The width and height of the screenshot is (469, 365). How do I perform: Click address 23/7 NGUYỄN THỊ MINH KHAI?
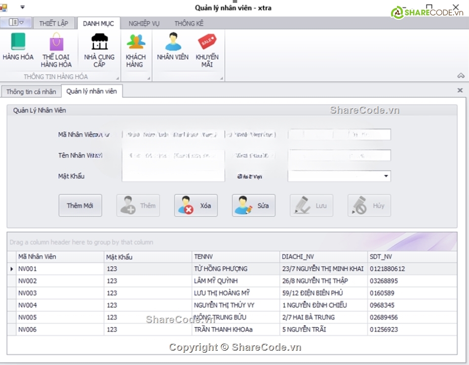click(x=324, y=269)
